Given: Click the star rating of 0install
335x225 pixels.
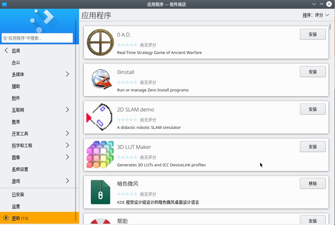Looking at the screenshot, I should point(127,82).
